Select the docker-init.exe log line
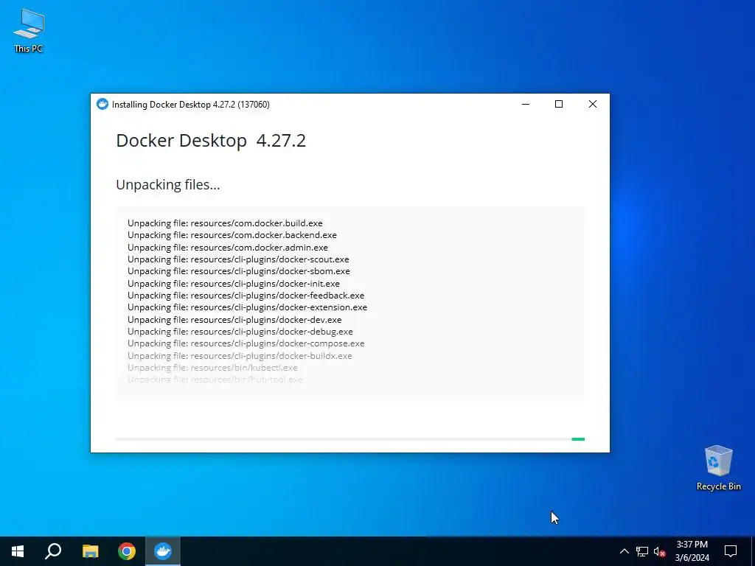The height and width of the screenshot is (566, 755). click(234, 284)
